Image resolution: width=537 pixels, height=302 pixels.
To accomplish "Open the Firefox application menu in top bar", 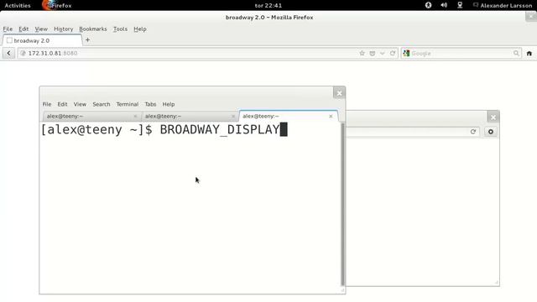I will click(x=57, y=6).
